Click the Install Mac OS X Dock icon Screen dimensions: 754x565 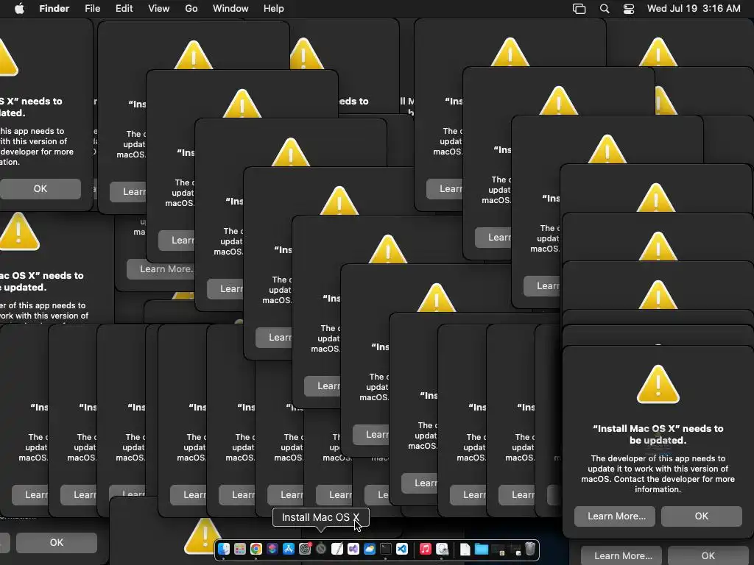[321, 549]
